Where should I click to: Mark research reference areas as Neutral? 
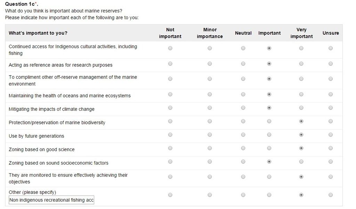[243, 64]
